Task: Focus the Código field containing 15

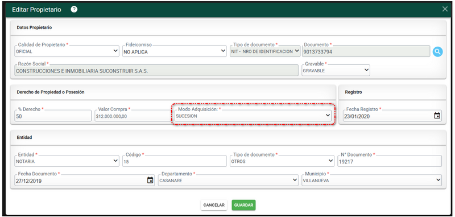Action: click(x=175, y=161)
